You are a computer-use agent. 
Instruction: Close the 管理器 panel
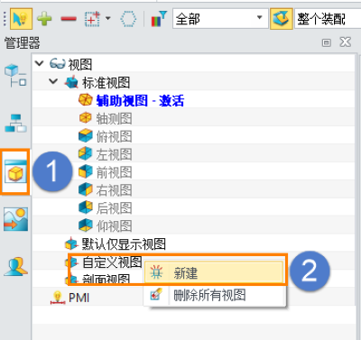click(346, 42)
